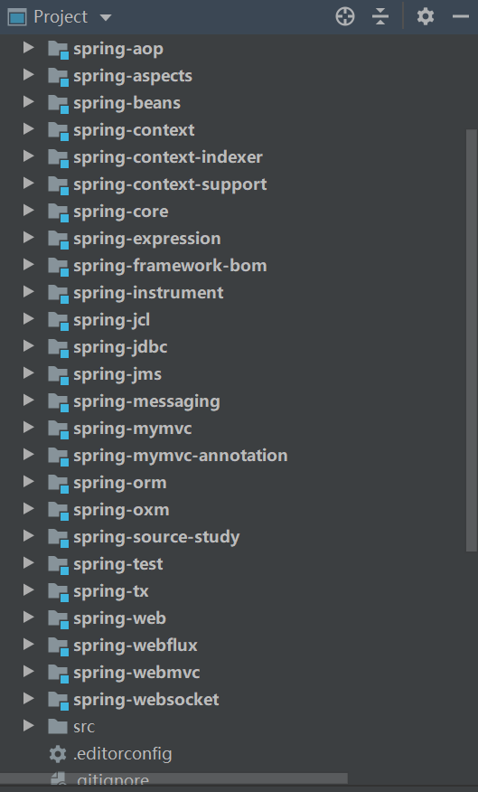Expand the spring-framework-bom module
The width and height of the screenshot is (478, 792).
pos(29,265)
